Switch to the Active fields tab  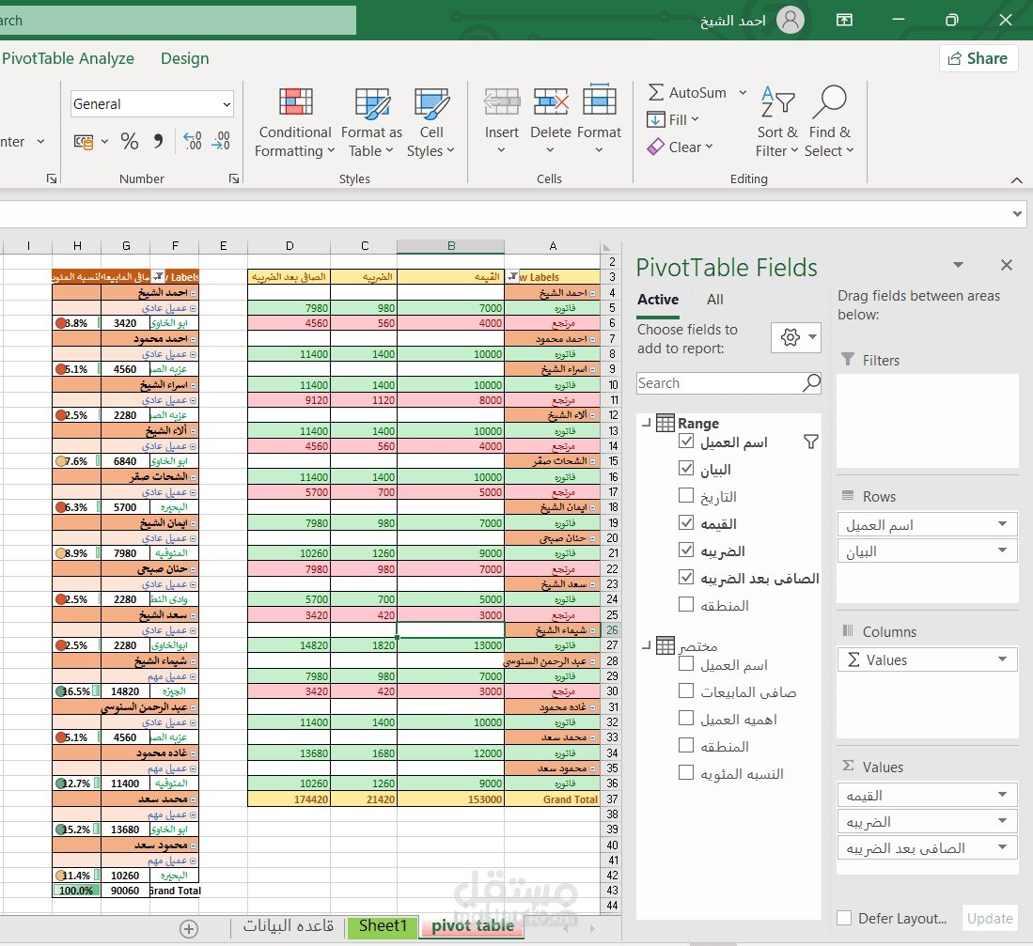coord(657,300)
